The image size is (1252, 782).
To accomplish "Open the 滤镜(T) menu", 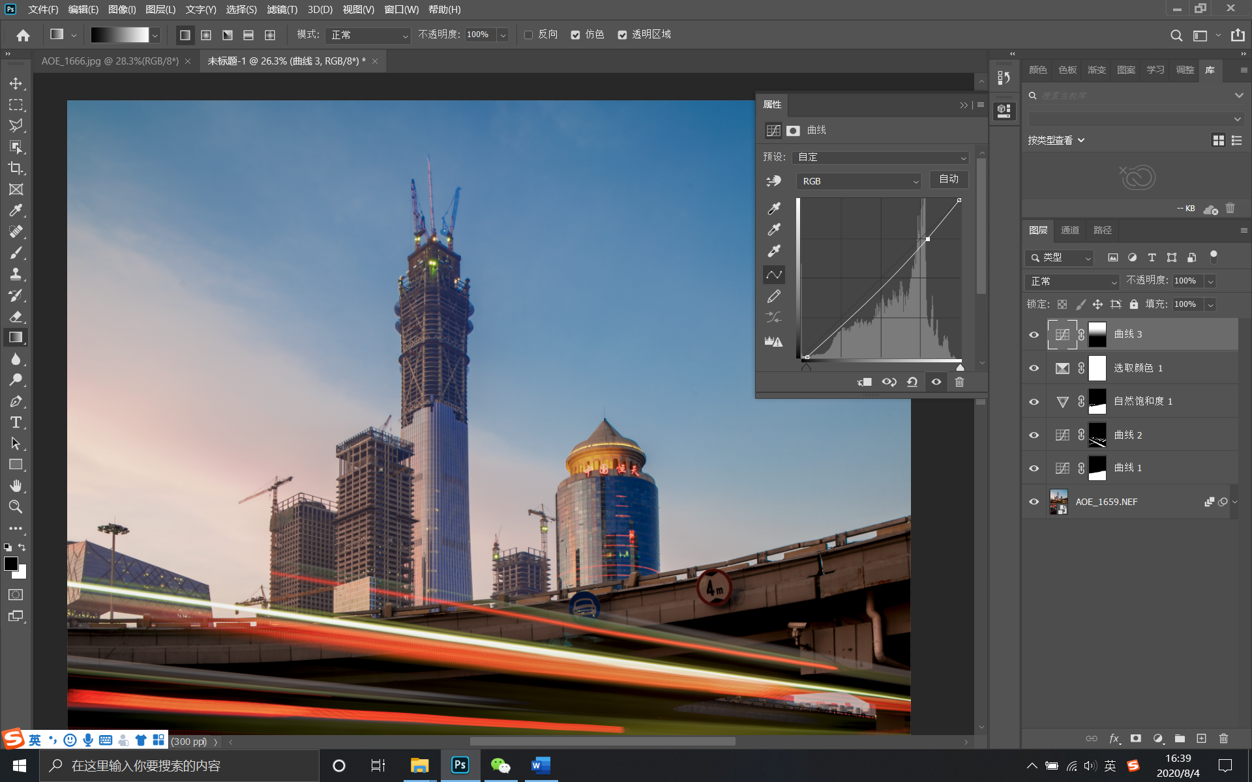I will 282,9.
